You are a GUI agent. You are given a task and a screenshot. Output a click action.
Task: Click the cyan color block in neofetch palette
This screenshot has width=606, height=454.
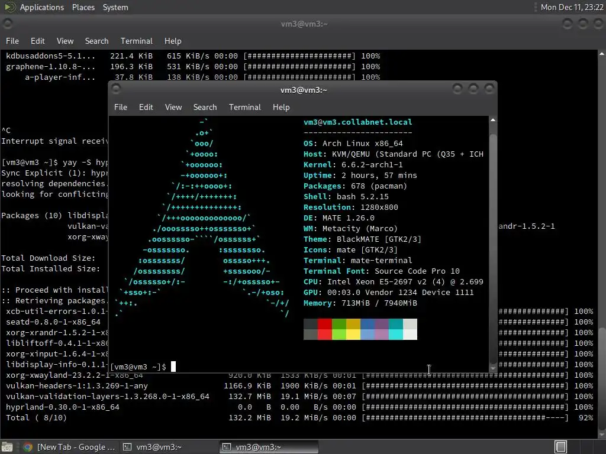[396, 329]
